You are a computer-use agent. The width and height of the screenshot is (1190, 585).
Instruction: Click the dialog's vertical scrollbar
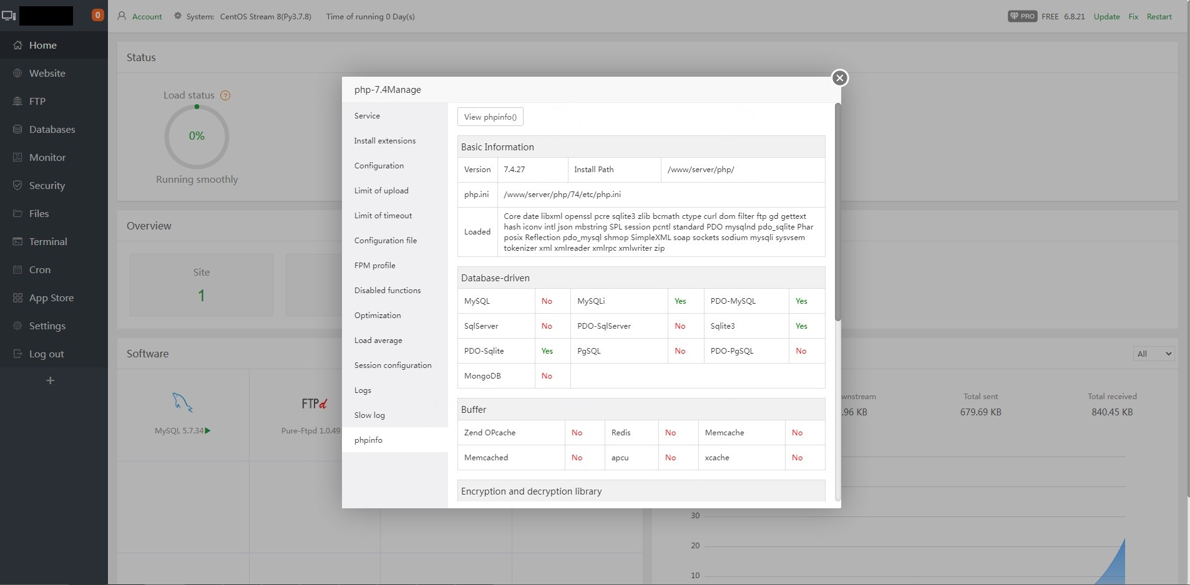pyautogui.click(x=837, y=212)
